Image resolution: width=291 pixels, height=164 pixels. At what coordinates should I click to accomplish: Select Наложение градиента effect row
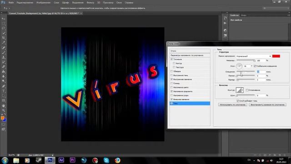point(190,91)
